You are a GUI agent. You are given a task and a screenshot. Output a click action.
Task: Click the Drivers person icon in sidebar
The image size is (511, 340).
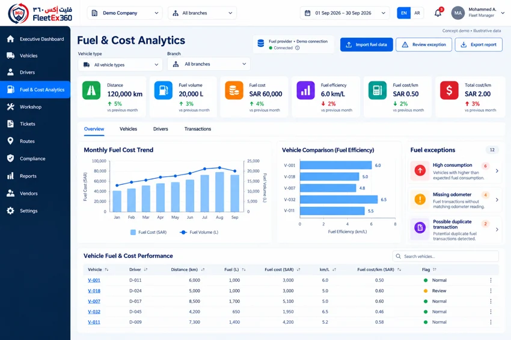[x=10, y=72]
